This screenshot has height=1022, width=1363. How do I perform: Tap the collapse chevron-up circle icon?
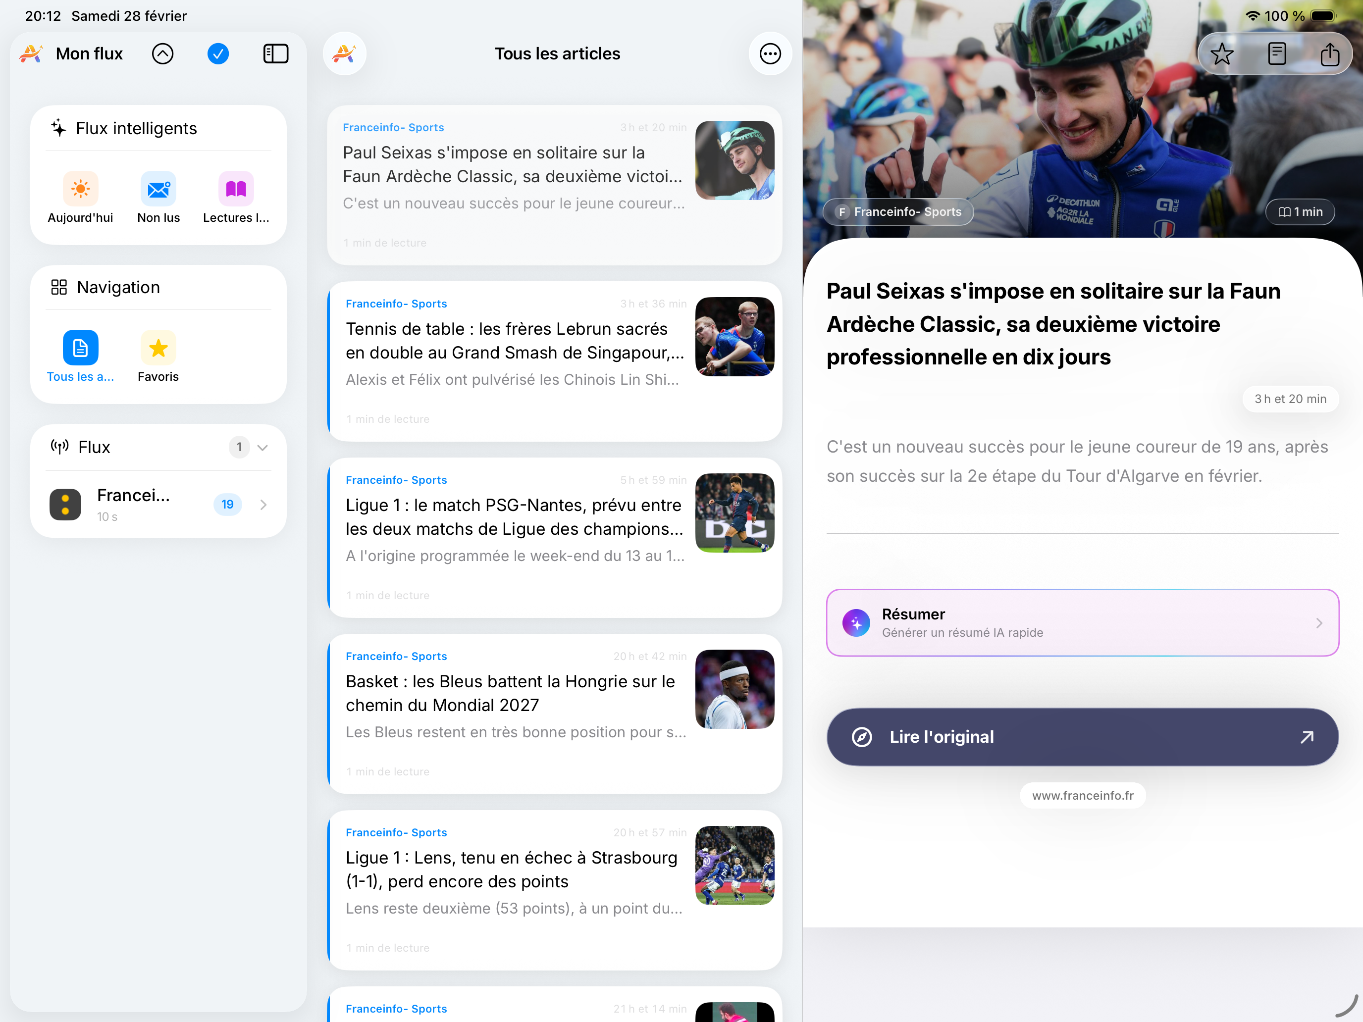pos(162,53)
